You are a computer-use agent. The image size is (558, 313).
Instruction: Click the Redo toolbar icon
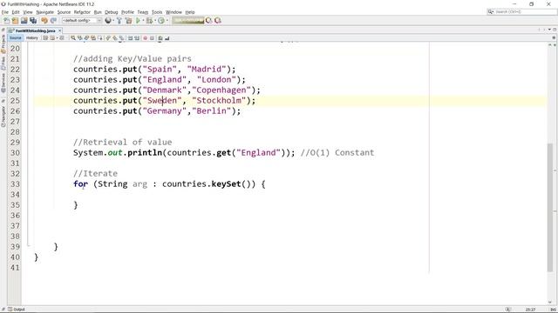coord(53,21)
